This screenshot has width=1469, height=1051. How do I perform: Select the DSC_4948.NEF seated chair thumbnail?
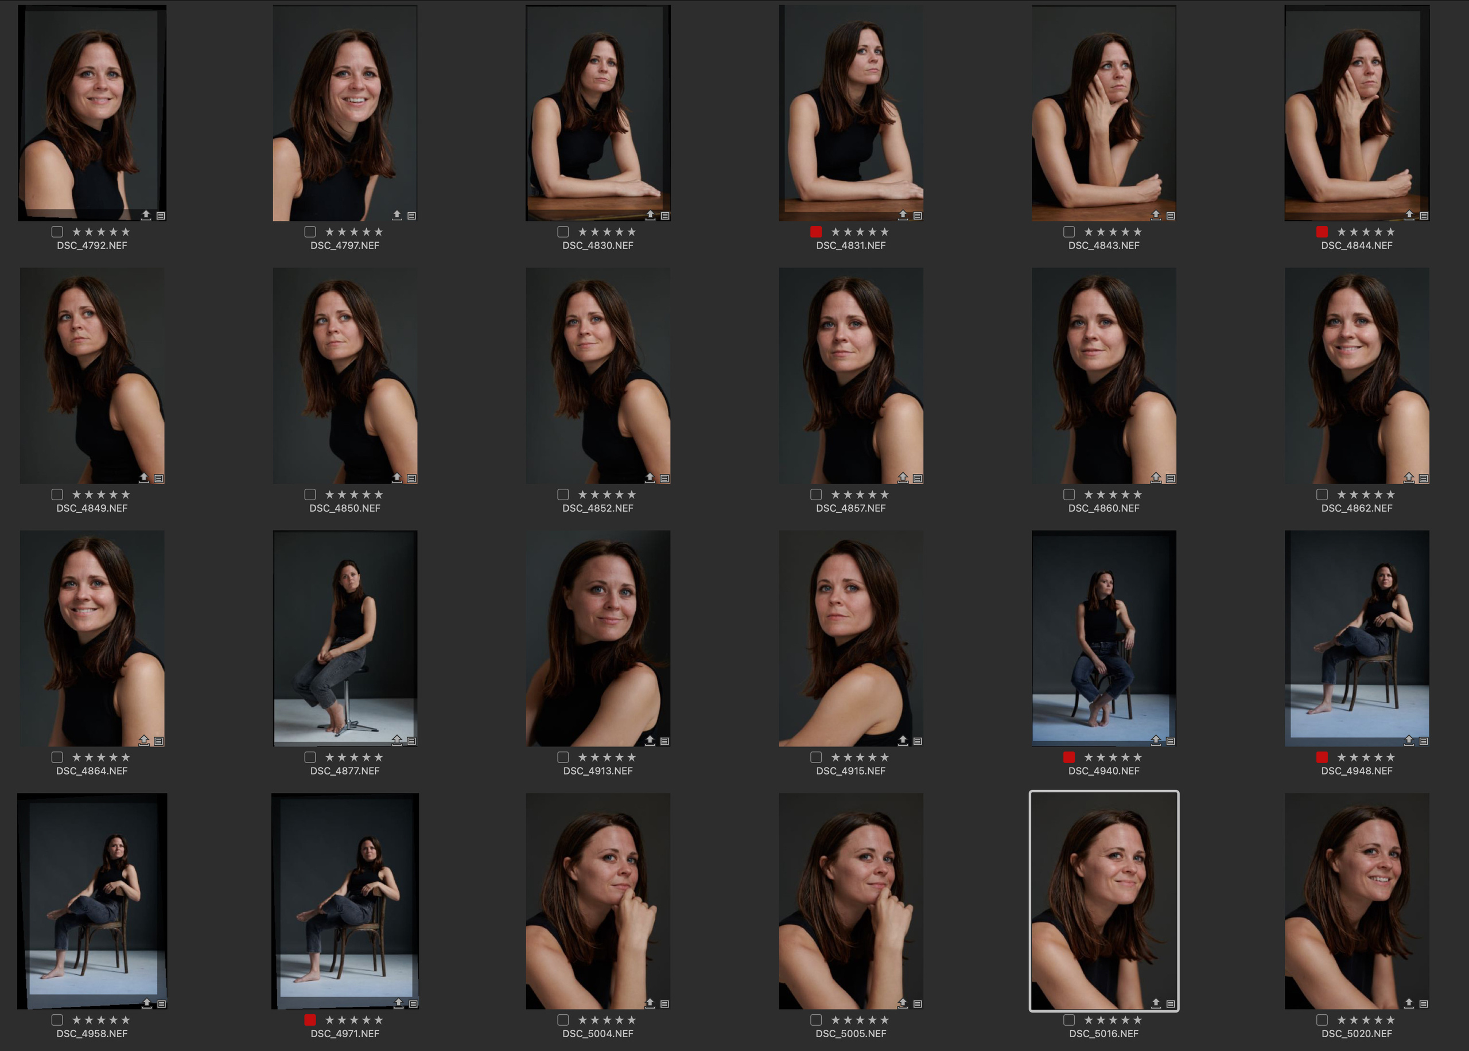click(x=1357, y=637)
